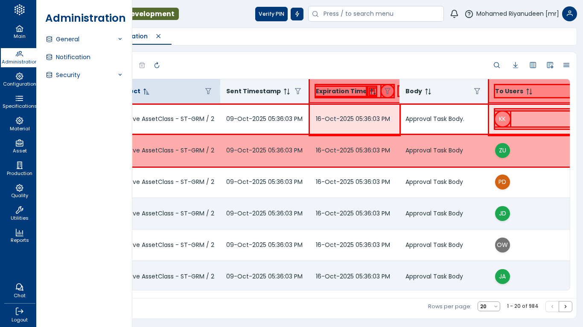Open the rows per page dropdown
The width and height of the screenshot is (583, 327).
click(489, 307)
